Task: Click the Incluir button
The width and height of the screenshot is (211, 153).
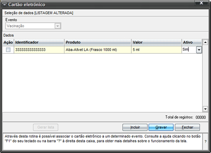Action: tap(135, 127)
